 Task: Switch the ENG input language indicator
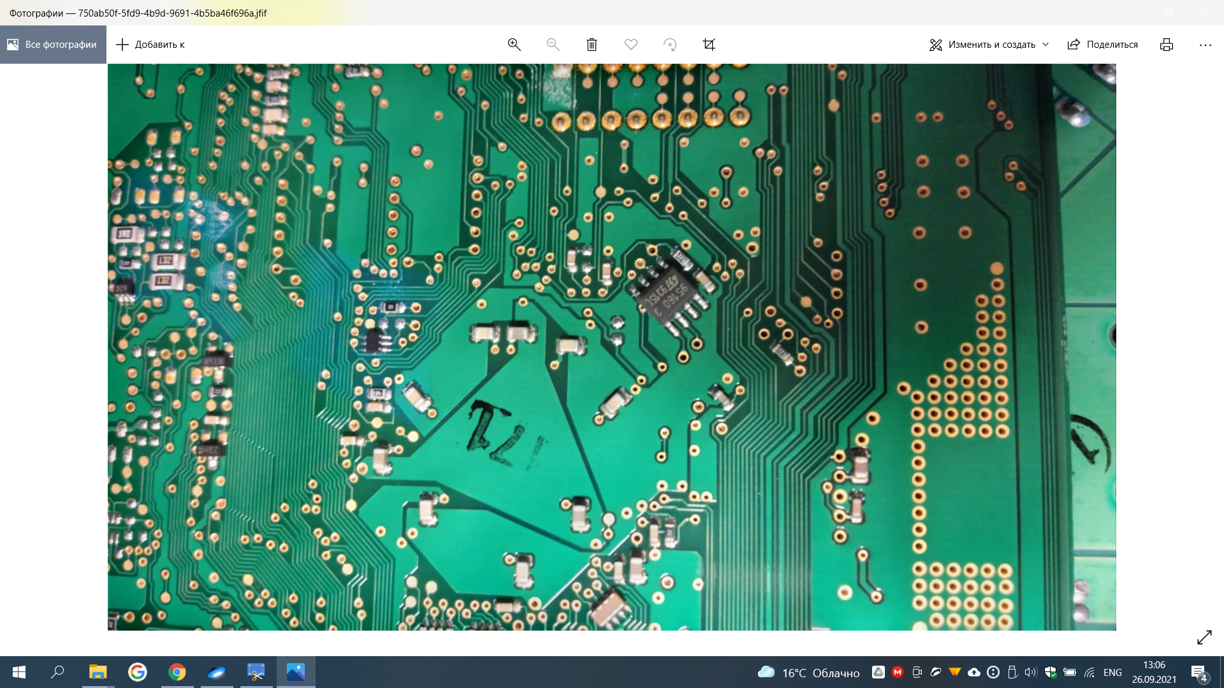1112,672
